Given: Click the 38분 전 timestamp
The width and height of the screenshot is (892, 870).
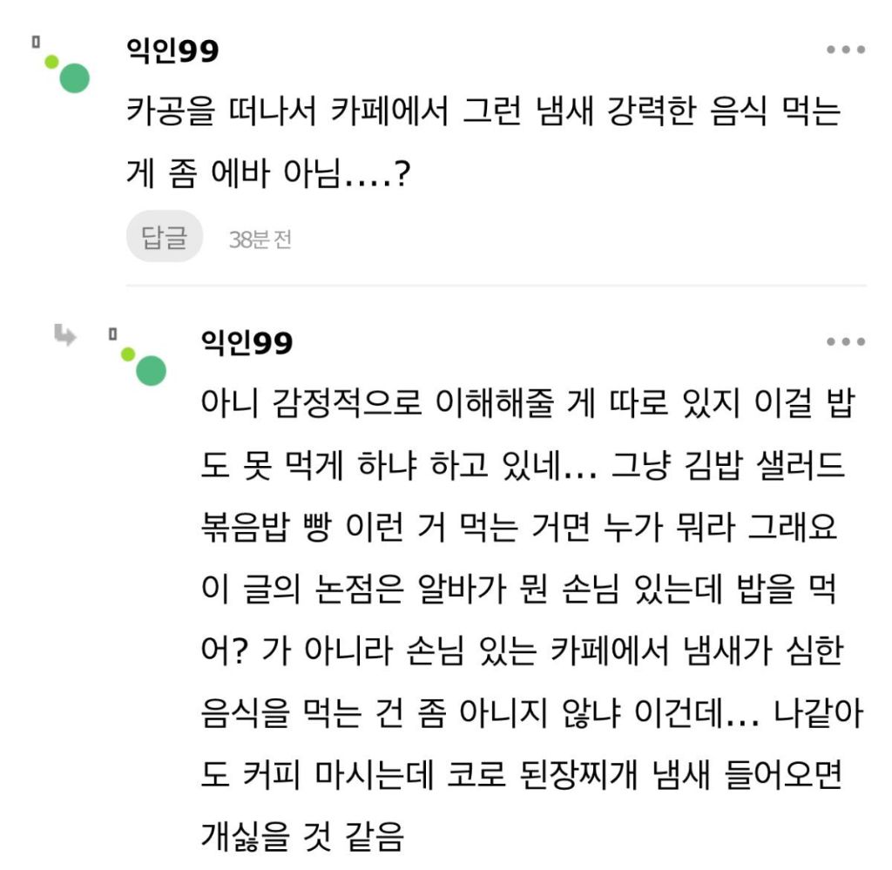Looking at the screenshot, I should point(260,239).
